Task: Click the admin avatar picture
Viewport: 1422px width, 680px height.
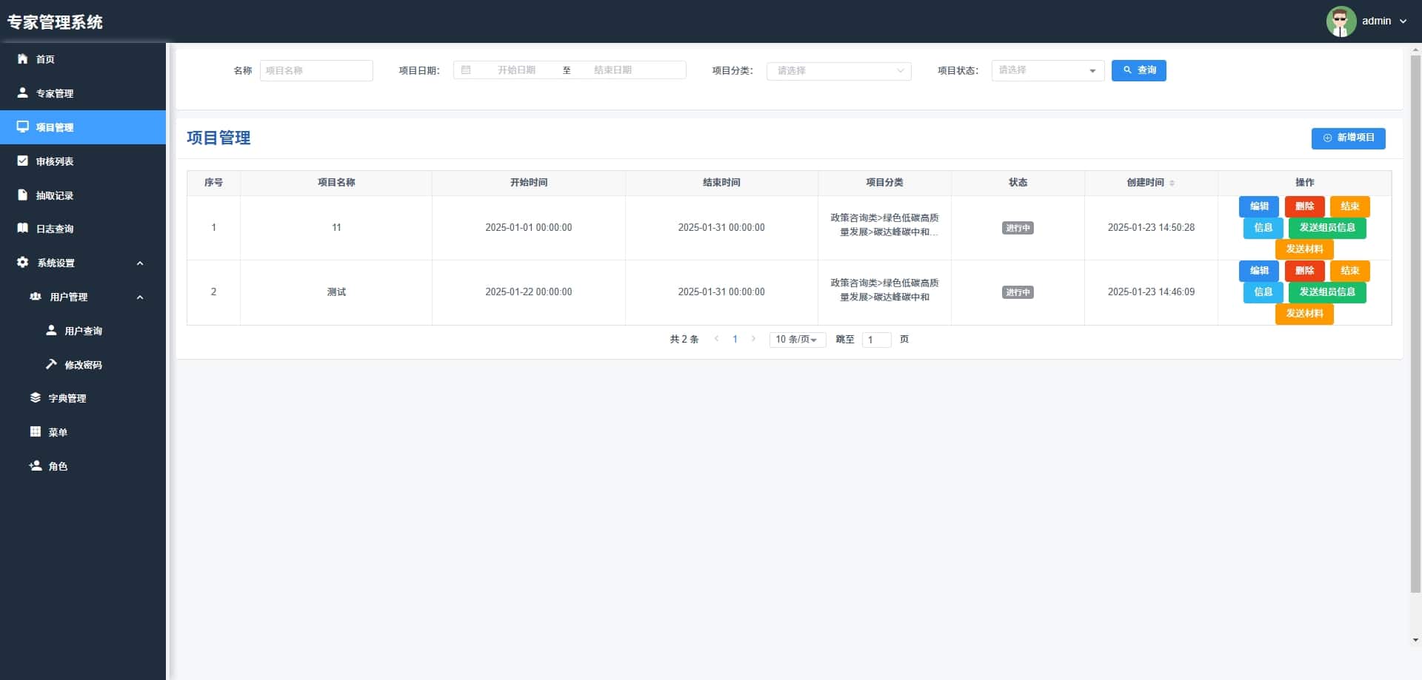Action: point(1341,21)
